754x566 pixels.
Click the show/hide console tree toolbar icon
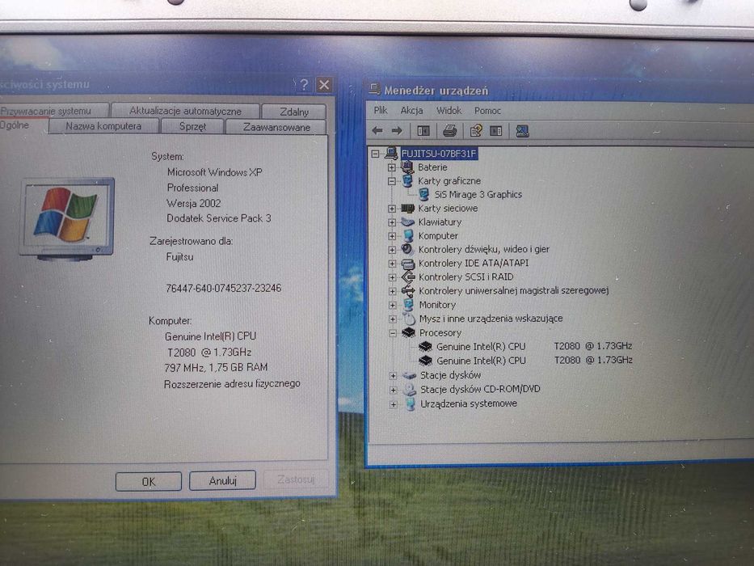click(x=423, y=130)
